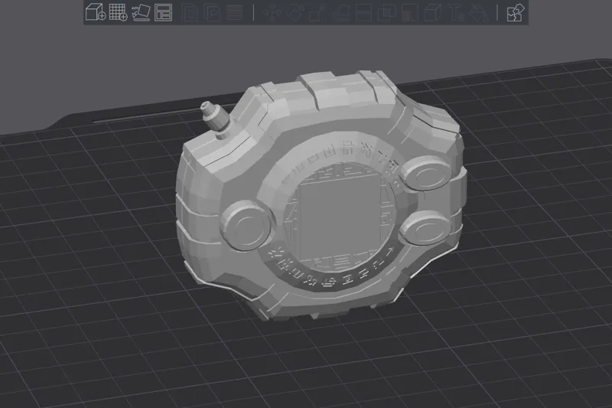Select the Scale tool
This screenshot has width=612, height=408.
tap(318, 12)
